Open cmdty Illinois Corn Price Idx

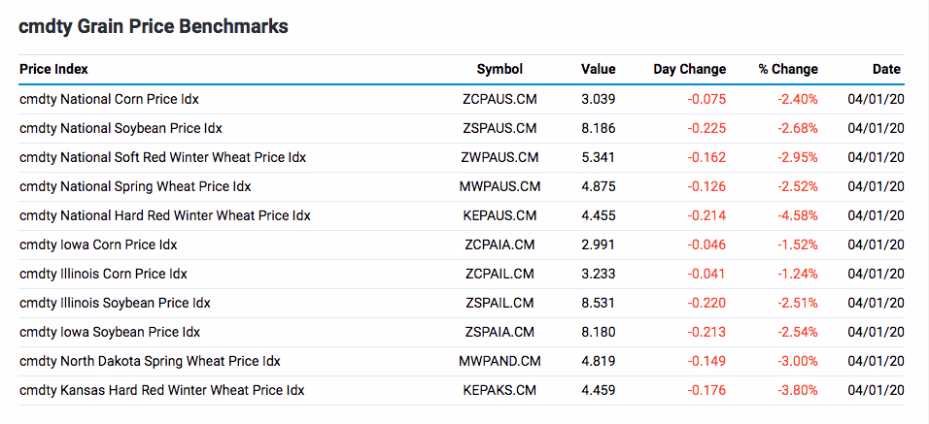point(103,274)
